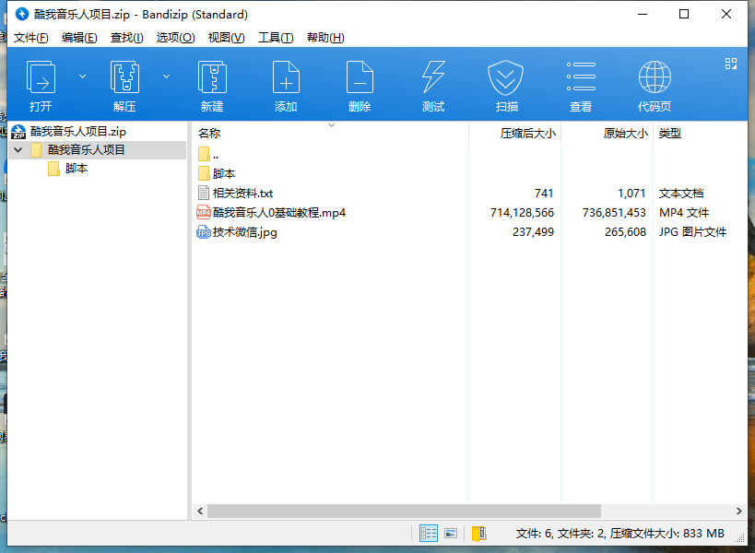Click the 测试 (Test archive) toolbar icon
The width and height of the screenshot is (755, 553).
click(433, 77)
